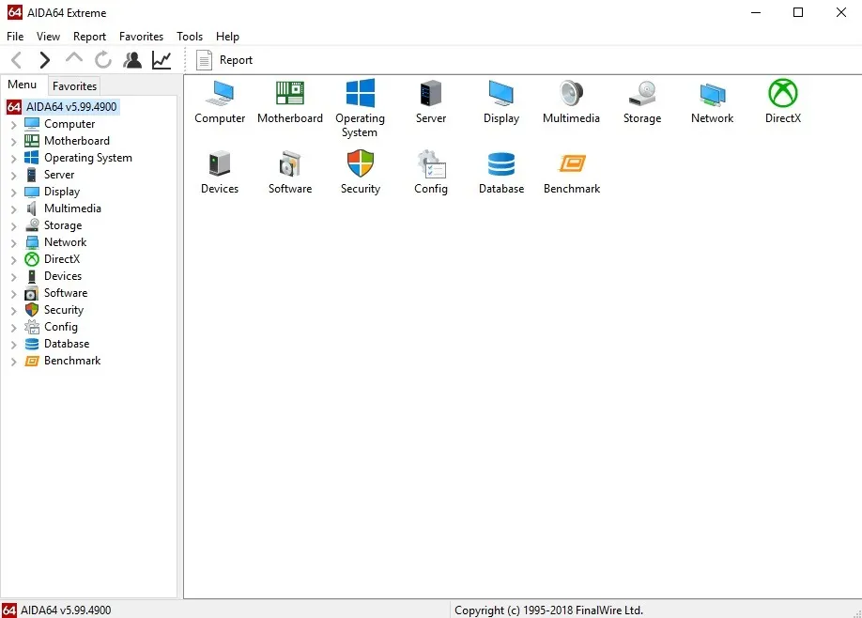
Task: Select DirectX in the tree
Action: pos(62,259)
